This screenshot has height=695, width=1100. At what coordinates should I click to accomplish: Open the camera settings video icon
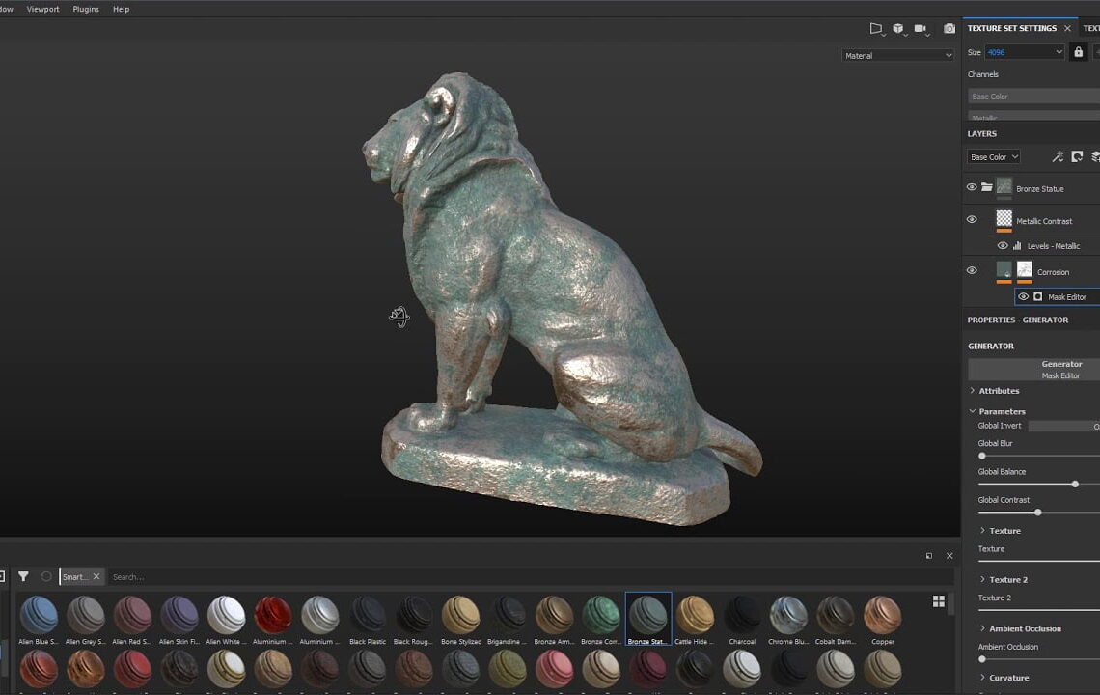point(921,29)
